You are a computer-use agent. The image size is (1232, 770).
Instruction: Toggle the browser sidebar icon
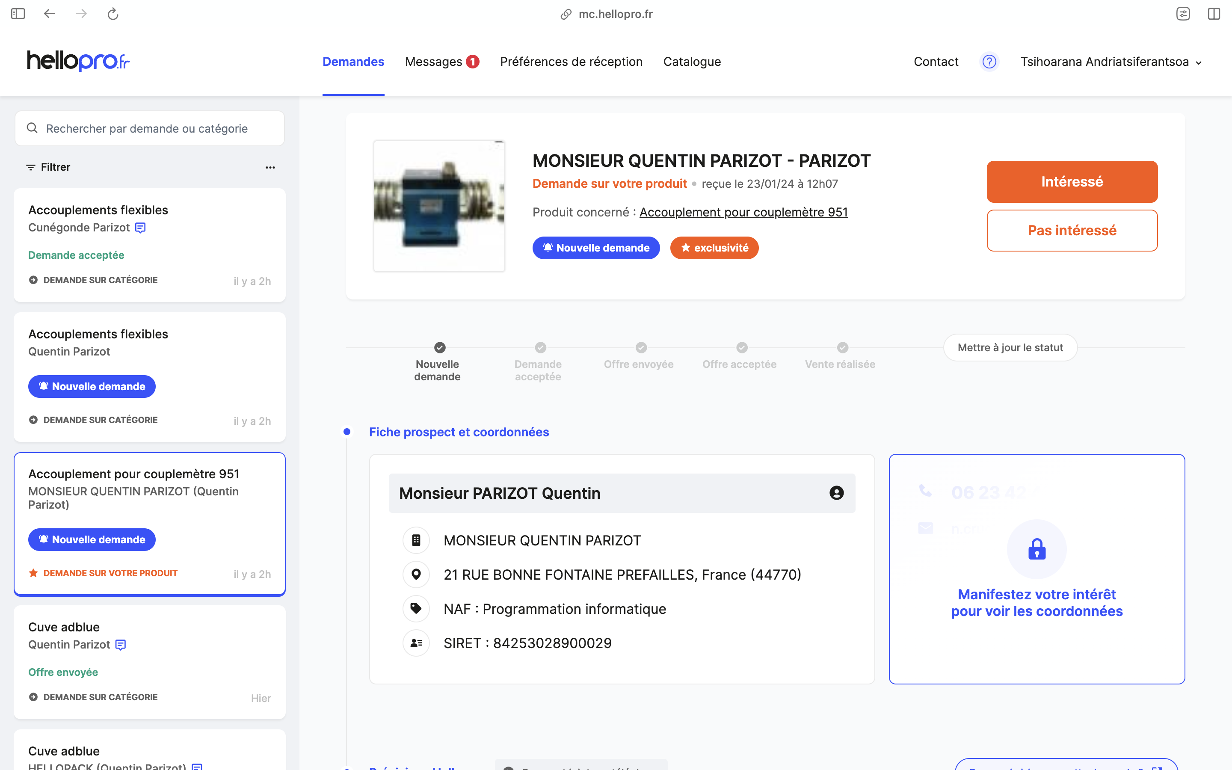[x=18, y=14]
